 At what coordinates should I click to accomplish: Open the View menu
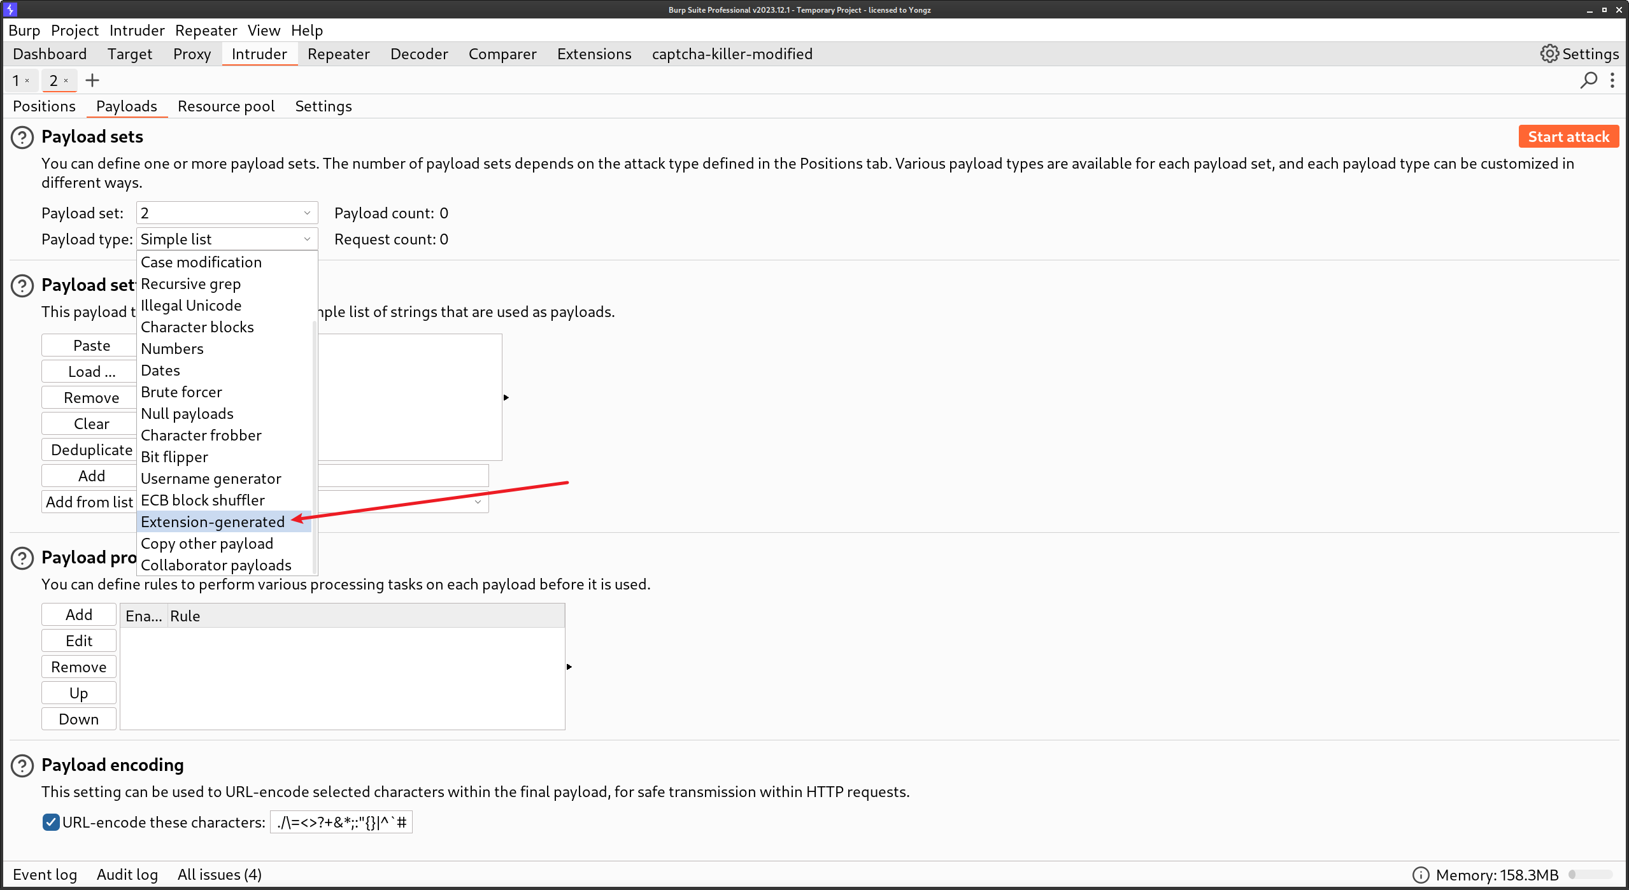tap(264, 31)
